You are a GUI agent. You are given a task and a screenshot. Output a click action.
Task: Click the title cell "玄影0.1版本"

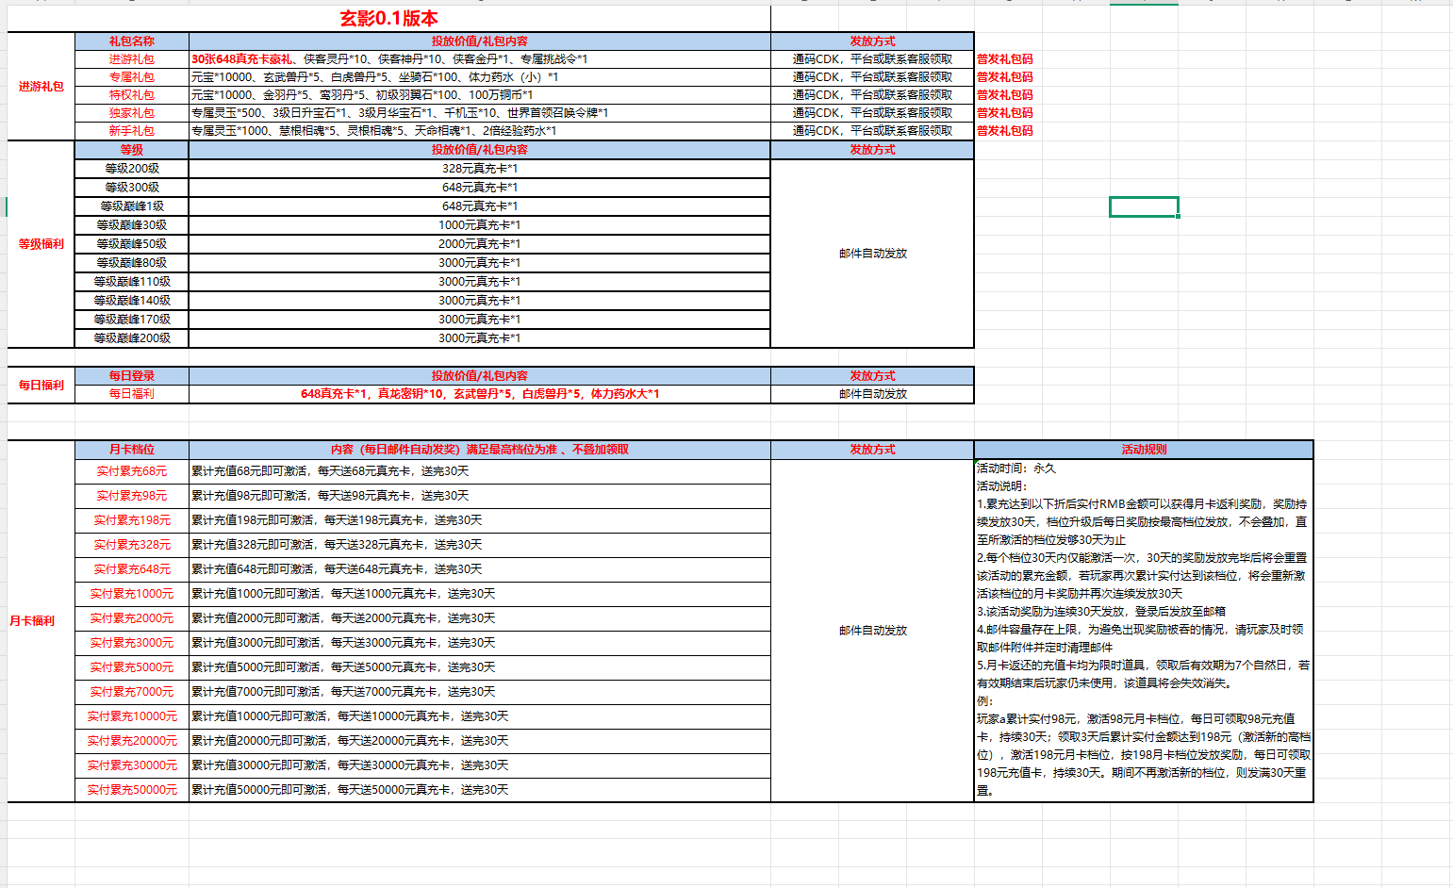pyautogui.click(x=388, y=19)
